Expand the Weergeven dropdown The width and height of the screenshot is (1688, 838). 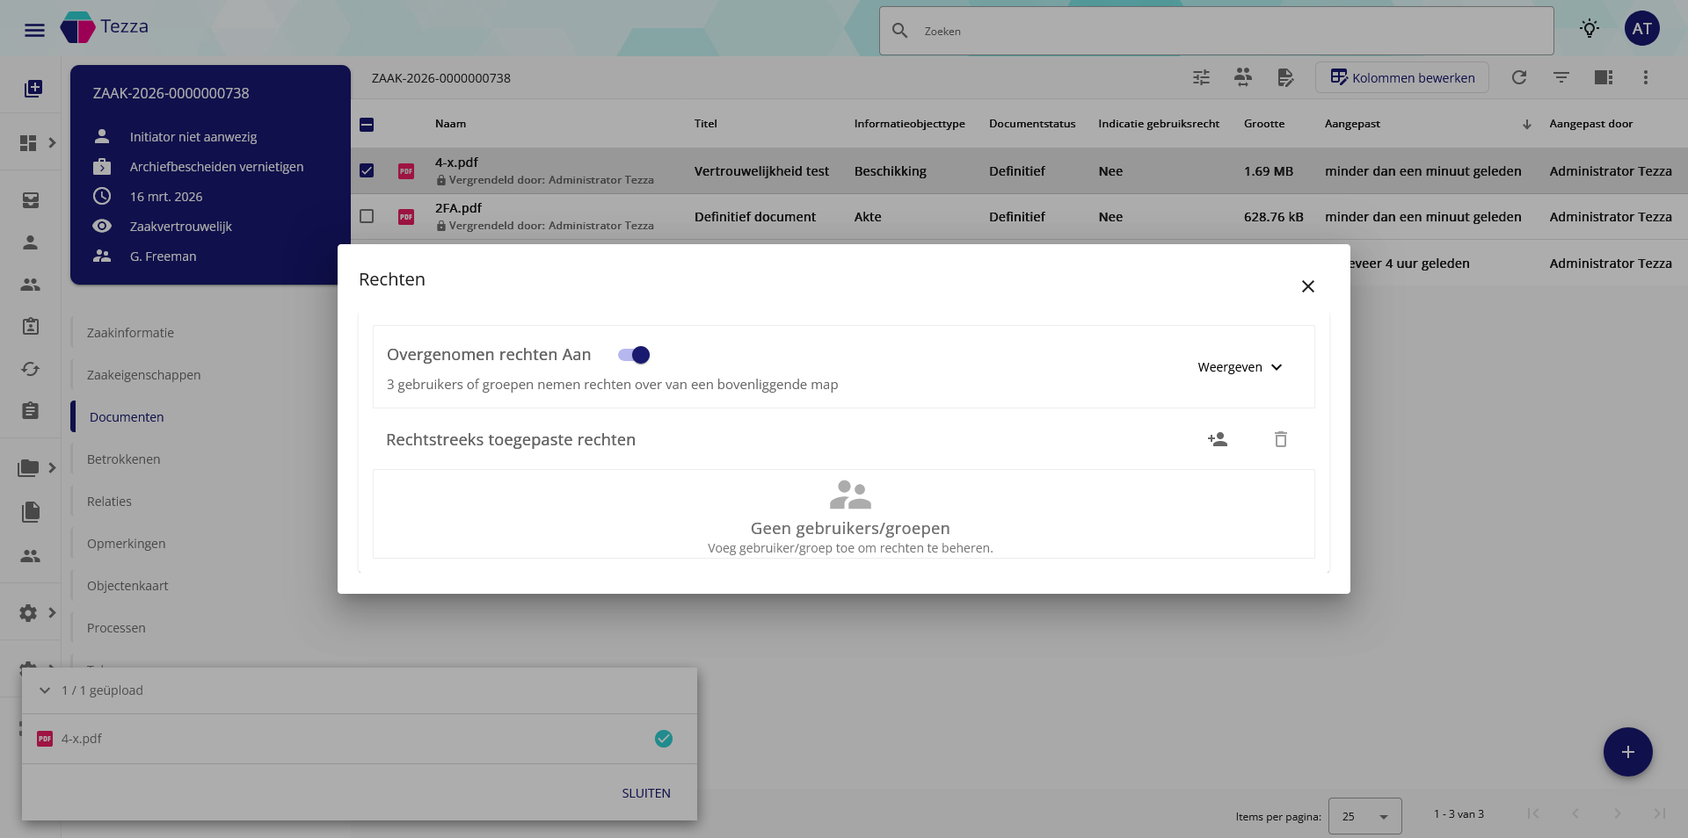tap(1240, 367)
